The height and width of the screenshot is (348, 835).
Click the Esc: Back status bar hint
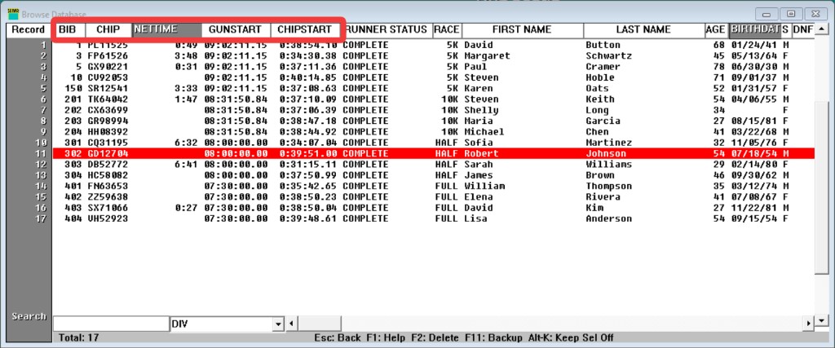coord(338,338)
